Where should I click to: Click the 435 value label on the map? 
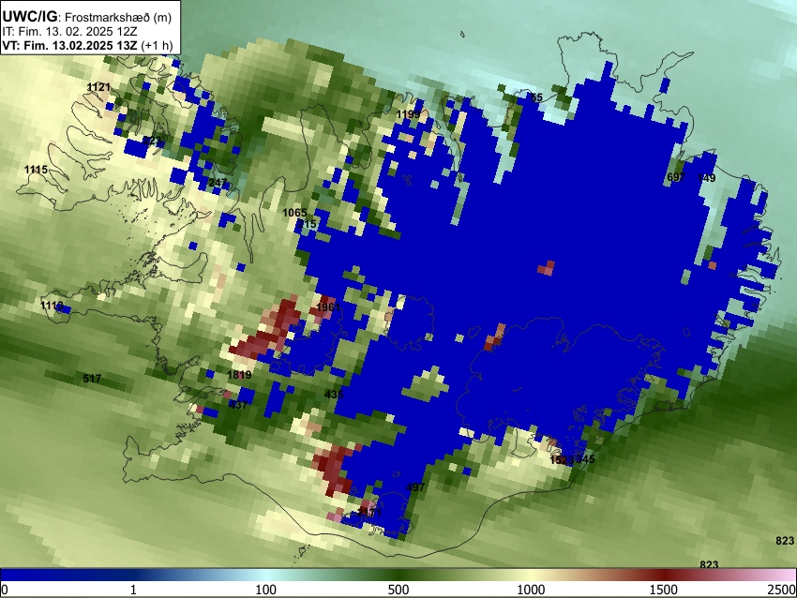click(x=334, y=395)
